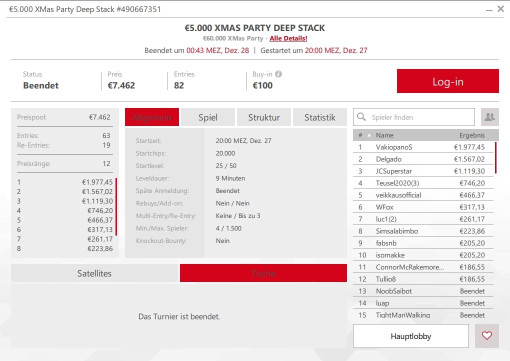Select player VakiopanoS in the list

394,147
